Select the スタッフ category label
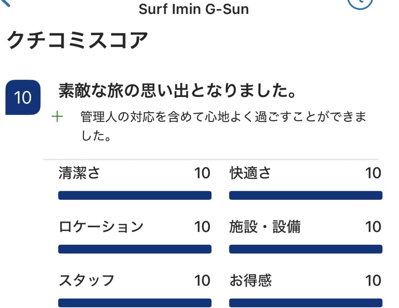399x308 pixels. coord(86,281)
